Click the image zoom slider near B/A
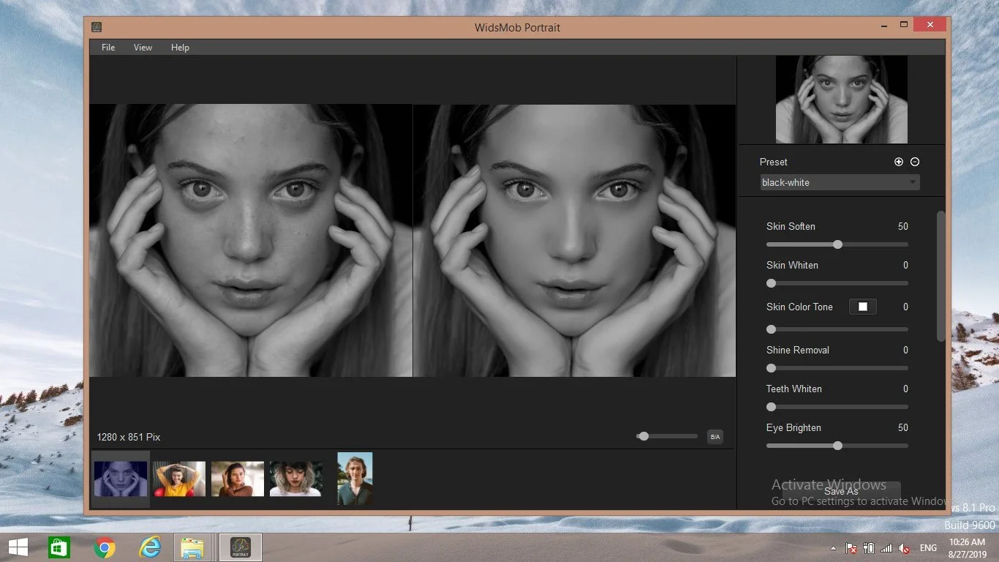Image resolution: width=999 pixels, height=562 pixels. click(643, 436)
